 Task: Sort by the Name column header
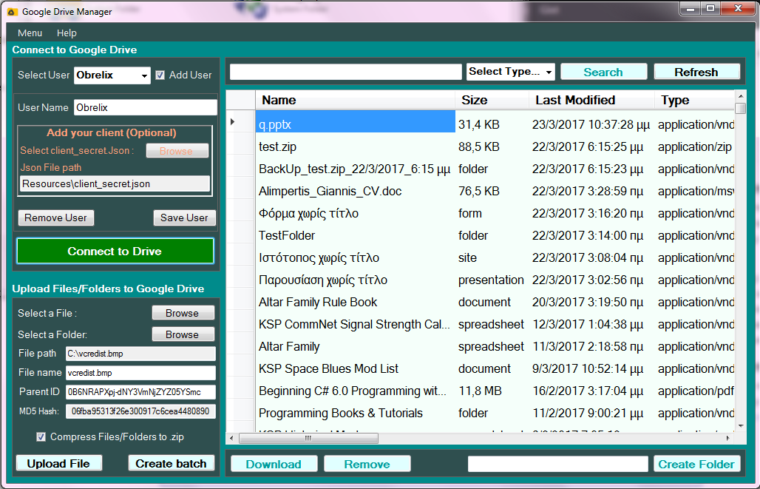pyautogui.click(x=356, y=100)
